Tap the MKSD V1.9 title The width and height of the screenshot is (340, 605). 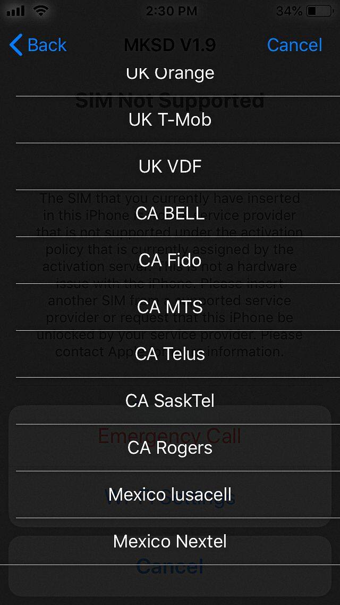tap(170, 45)
